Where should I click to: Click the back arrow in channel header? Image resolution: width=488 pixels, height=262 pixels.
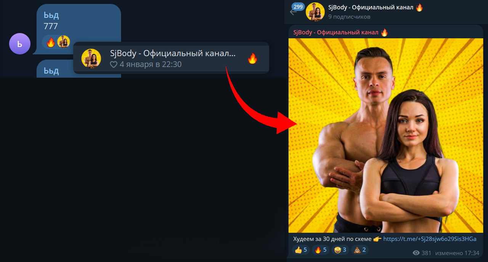click(293, 12)
